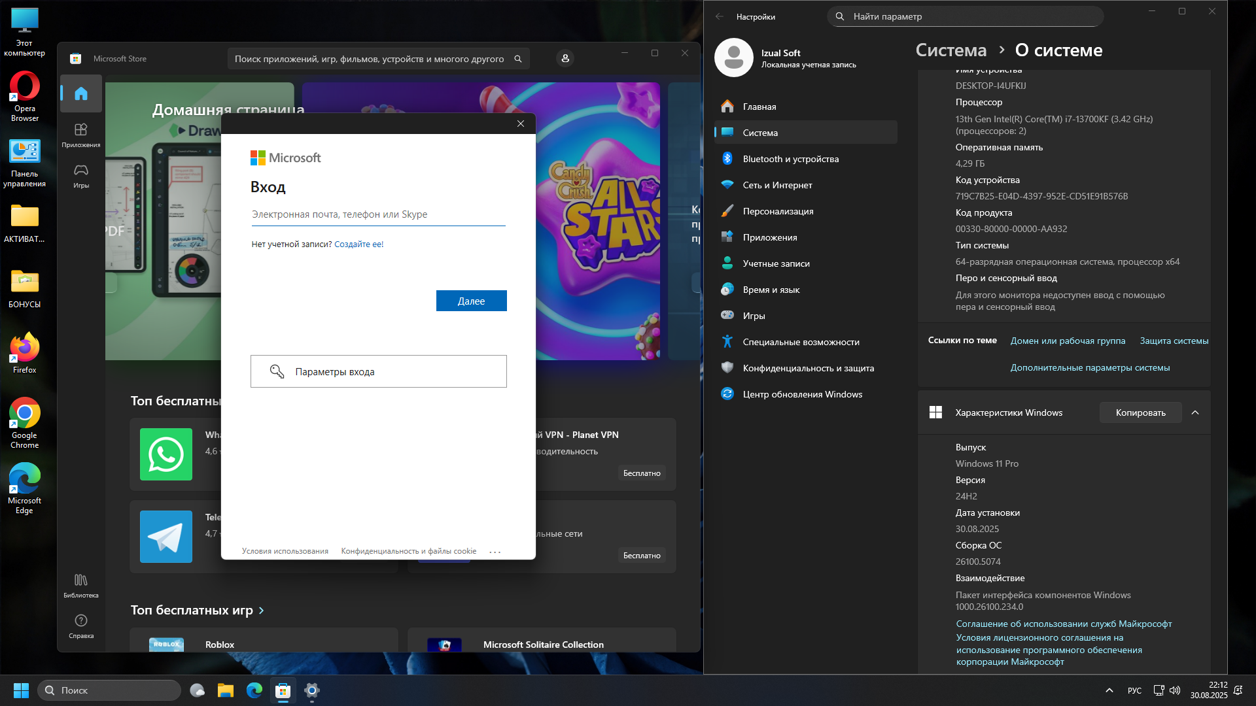Open 'Конфиденциальность и защита' settings
The height and width of the screenshot is (706, 1256).
[x=806, y=368]
